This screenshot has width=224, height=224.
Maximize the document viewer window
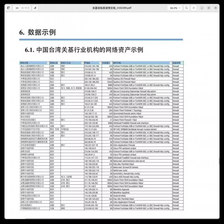pos(210,8)
